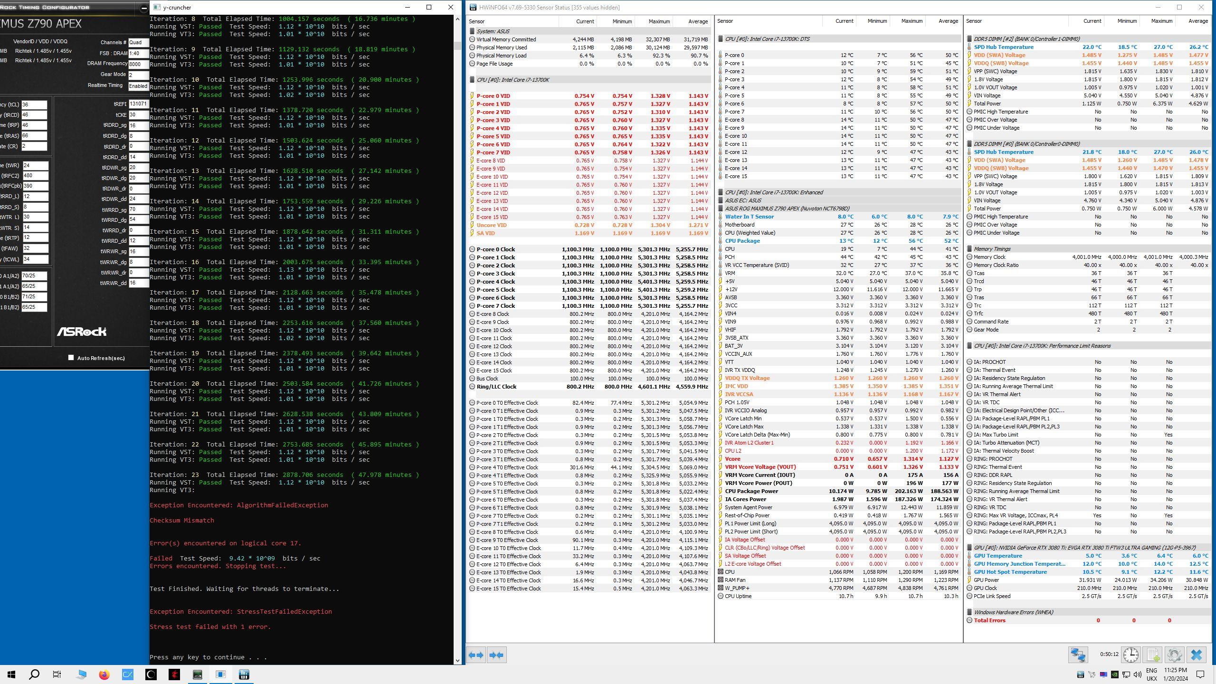Click HWiNFO icon in system tray
The width and height of the screenshot is (1216, 684).
click(x=1080, y=674)
